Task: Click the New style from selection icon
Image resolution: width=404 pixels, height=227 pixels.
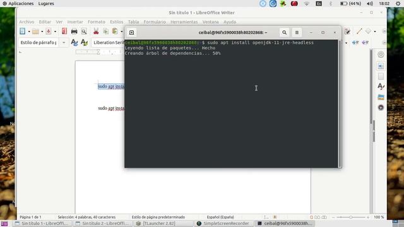Action: point(84,42)
